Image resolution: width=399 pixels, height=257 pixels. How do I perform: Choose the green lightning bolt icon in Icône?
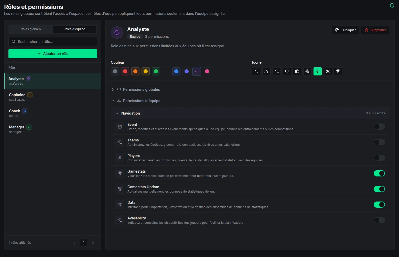(318, 71)
